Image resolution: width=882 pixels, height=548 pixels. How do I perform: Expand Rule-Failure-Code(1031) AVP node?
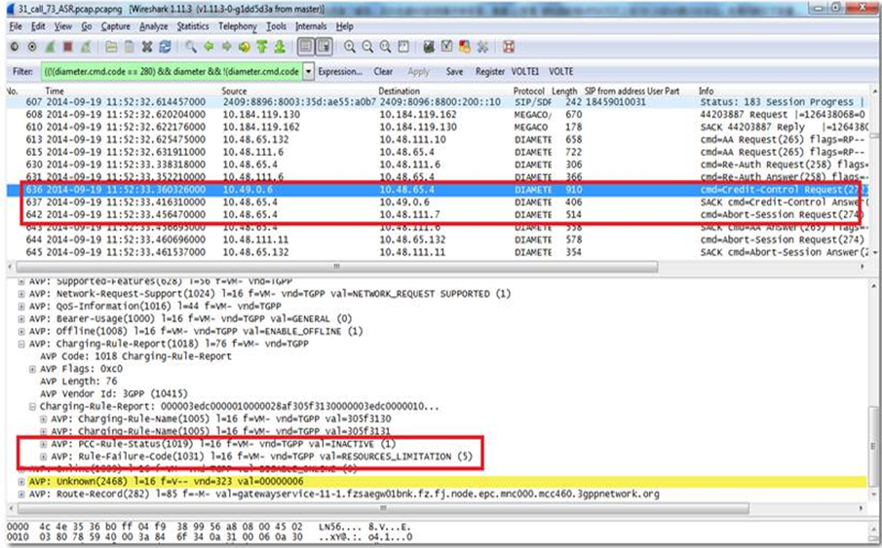pyautogui.click(x=43, y=457)
